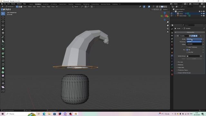Click the Vertex Group field
Image resolution: width=206 pixels, height=116 pixels.
[x=193, y=56]
